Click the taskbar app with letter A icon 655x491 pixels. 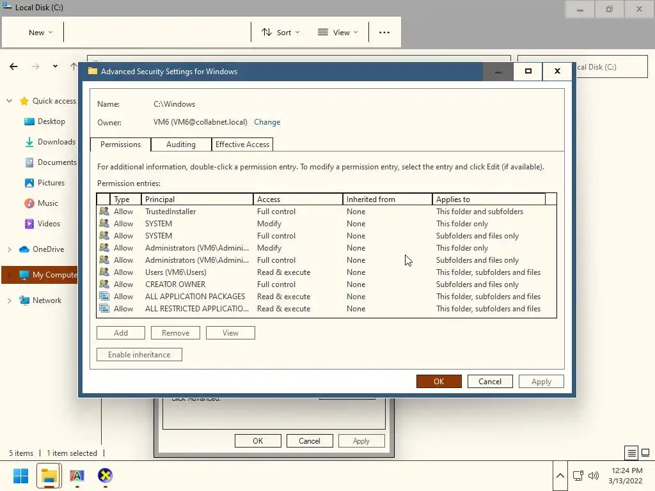click(x=77, y=476)
